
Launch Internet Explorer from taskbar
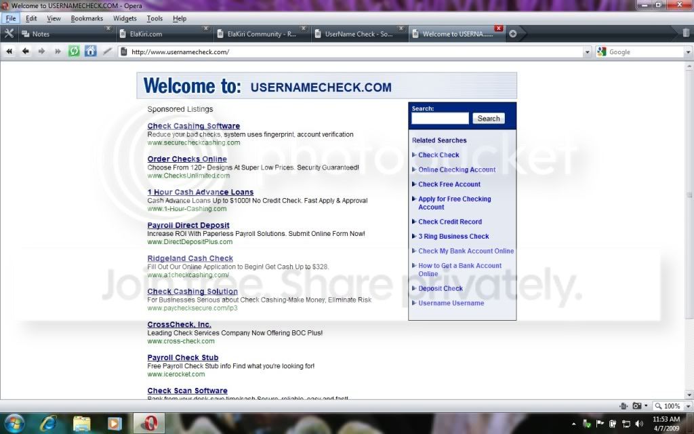[48, 424]
